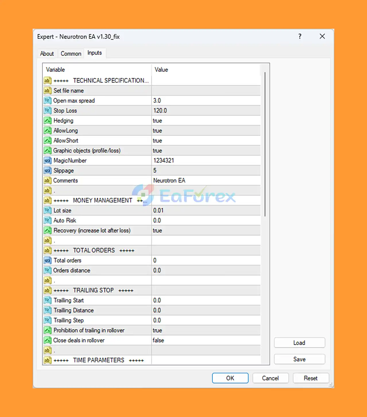Open the About tab
This screenshot has width=367, height=417.
47,54
